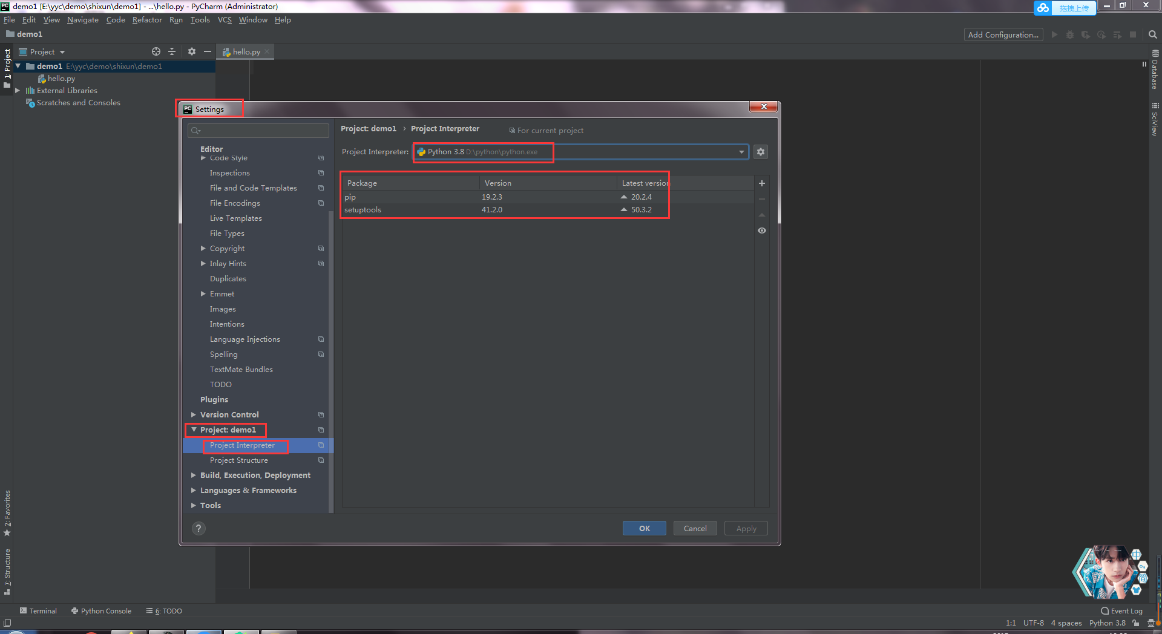Expand Languages & Frameworks node
Viewport: 1162px width, 634px height.
[194, 490]
